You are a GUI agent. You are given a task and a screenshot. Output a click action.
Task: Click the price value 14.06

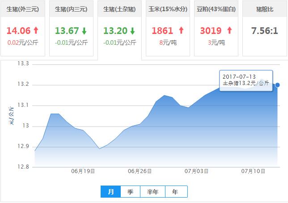(18, 31)
